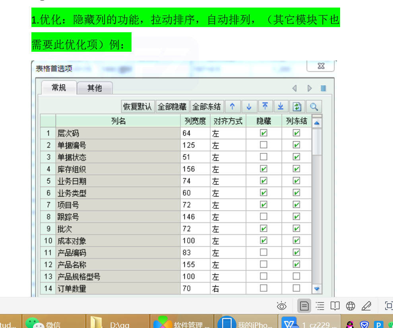Click the move-to-top arrow icon
The height and width of the screenshot is (328, 393).
[265, 106]
